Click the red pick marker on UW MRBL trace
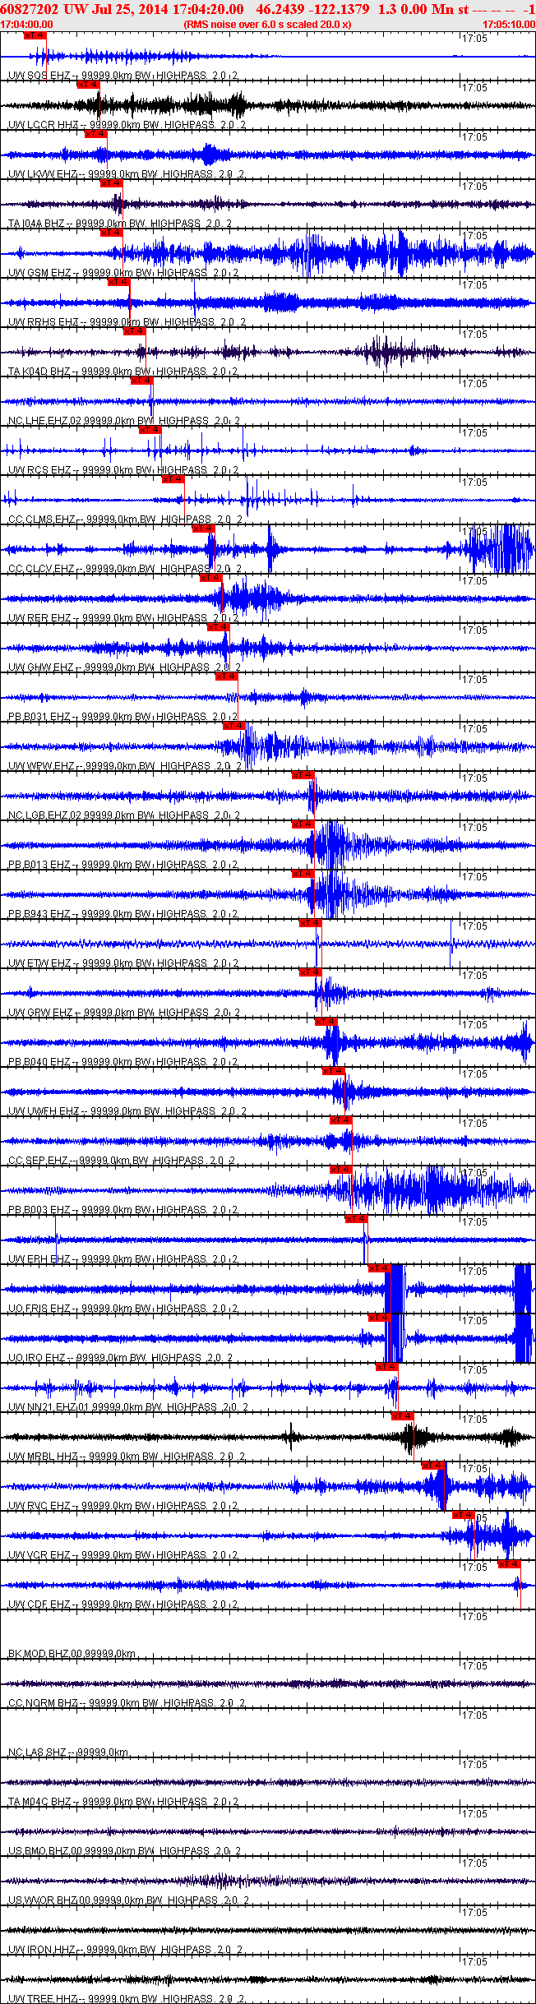536x2004 pixels. click(402, 1415)
